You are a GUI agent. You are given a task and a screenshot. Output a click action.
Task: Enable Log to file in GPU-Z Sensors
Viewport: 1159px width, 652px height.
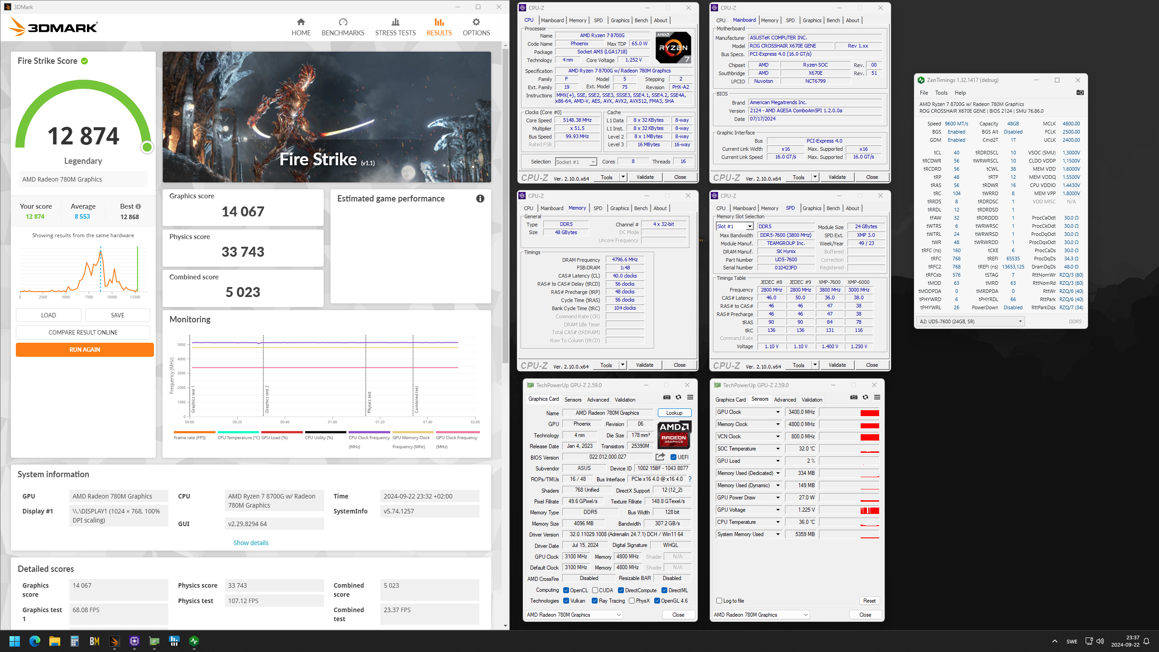(719, 601)
